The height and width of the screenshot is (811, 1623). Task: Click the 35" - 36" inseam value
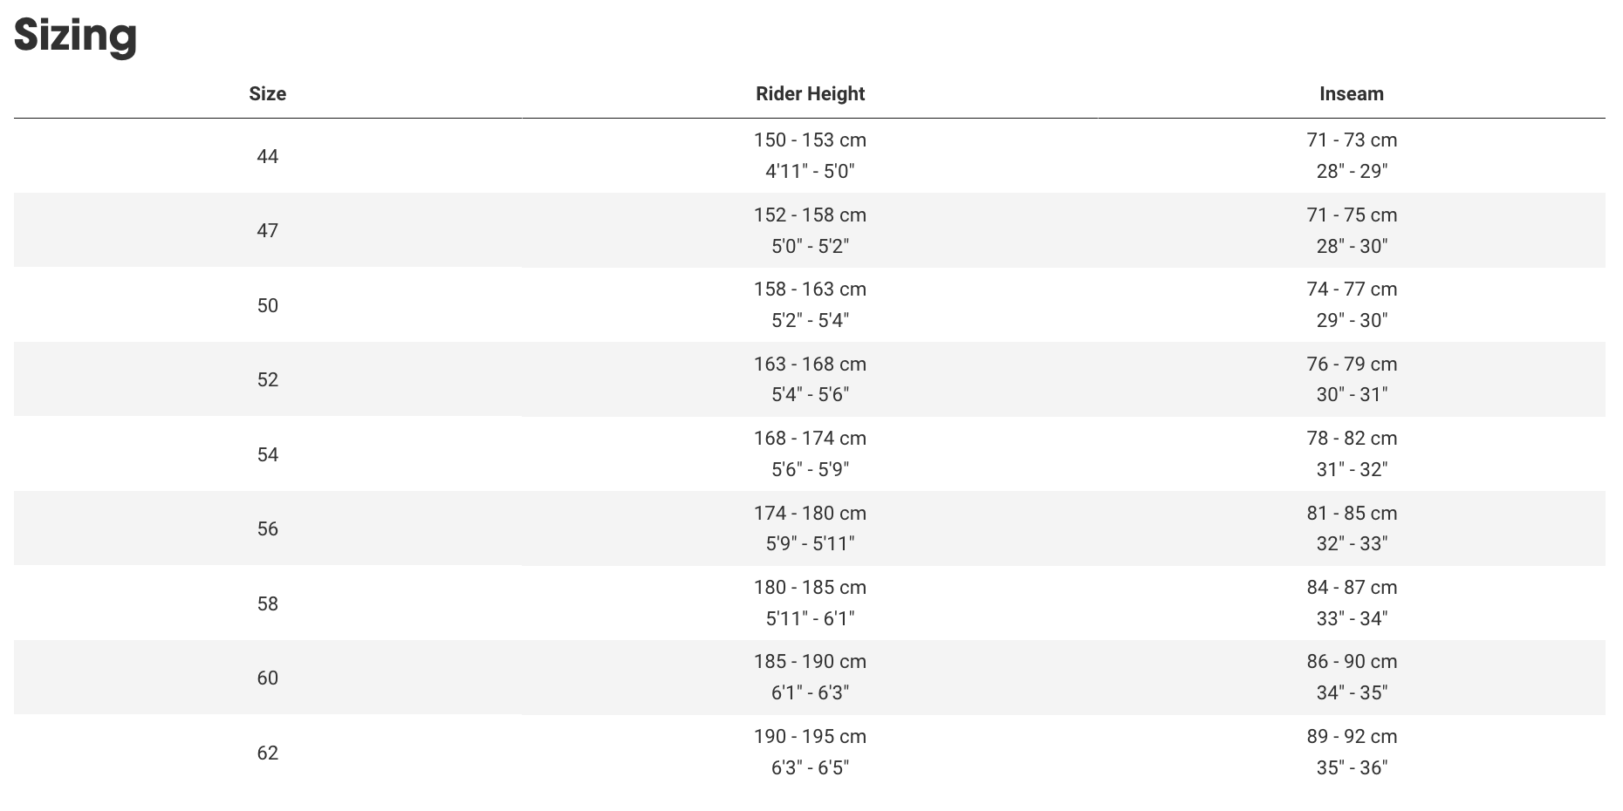tap(1352, 767)
